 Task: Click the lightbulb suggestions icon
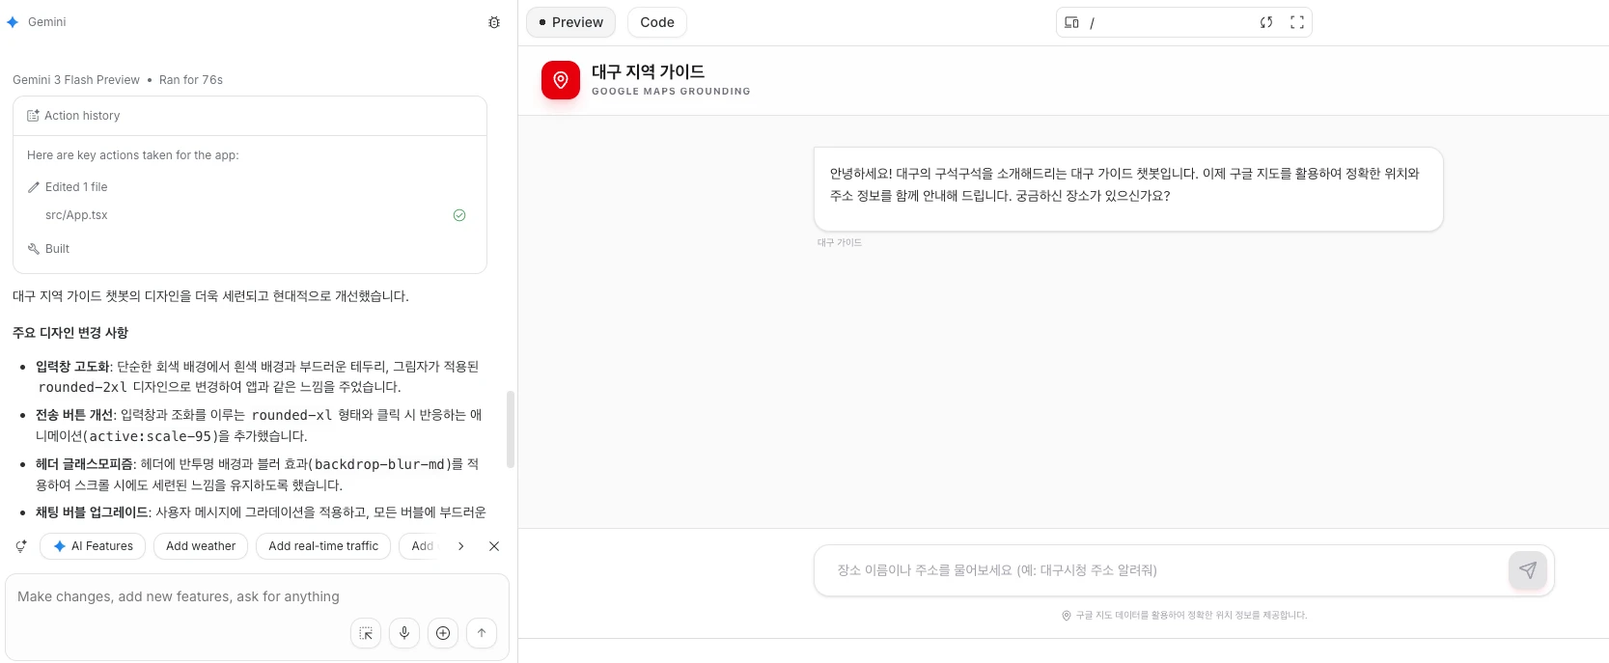(x=21, y=546)
